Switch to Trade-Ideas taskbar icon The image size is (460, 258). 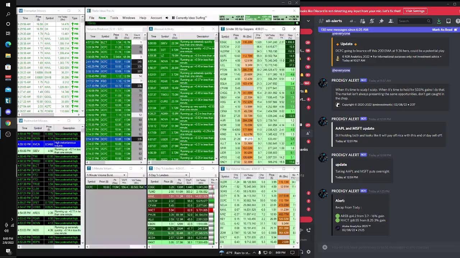8,101
